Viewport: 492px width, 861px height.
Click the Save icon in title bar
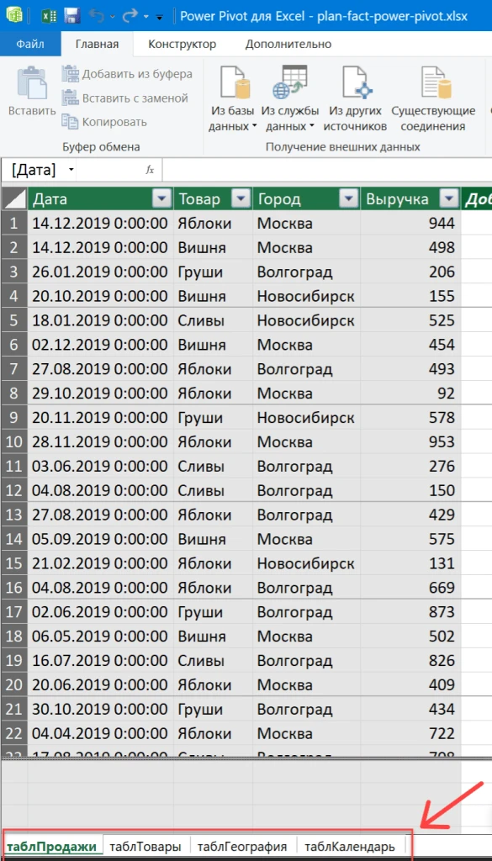pyautogui.click(x=72, y=16)
